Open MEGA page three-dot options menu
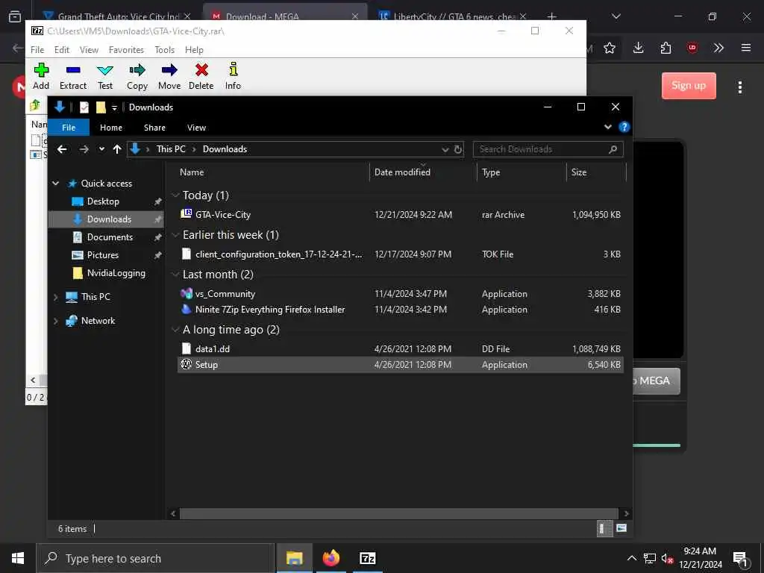The height and width of the screenshot is (573, 764). click(x=740, y=87)
